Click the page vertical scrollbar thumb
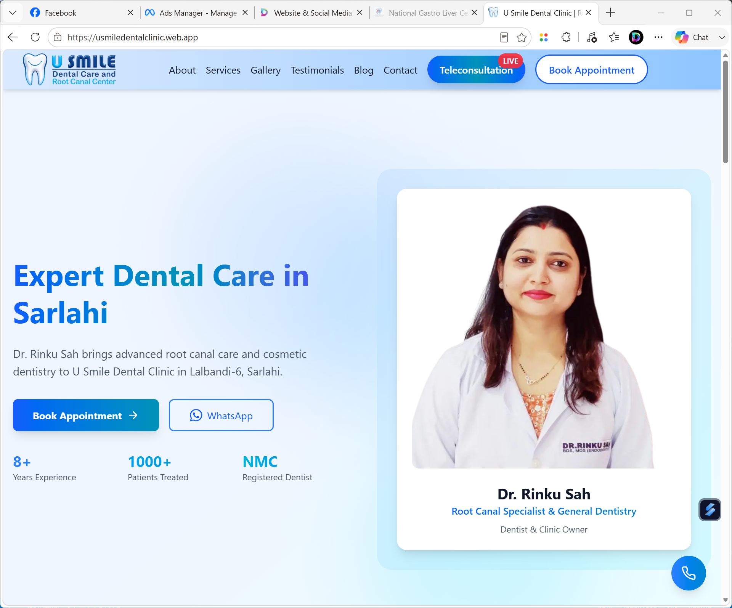The width and height of the screenshot is (732, 608). pos(726,111)
